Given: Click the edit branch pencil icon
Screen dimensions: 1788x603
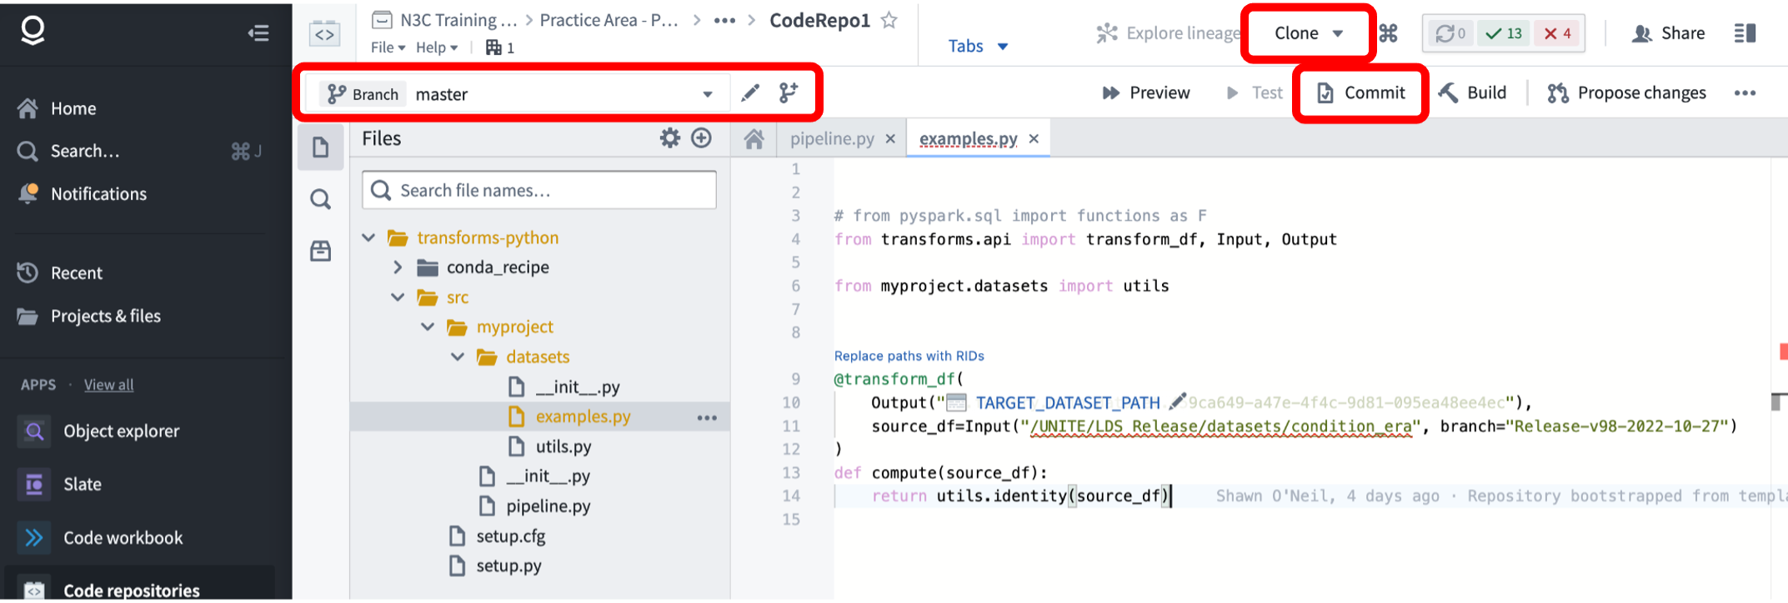Looking at the screenshot, I should (x=750, y=93).
